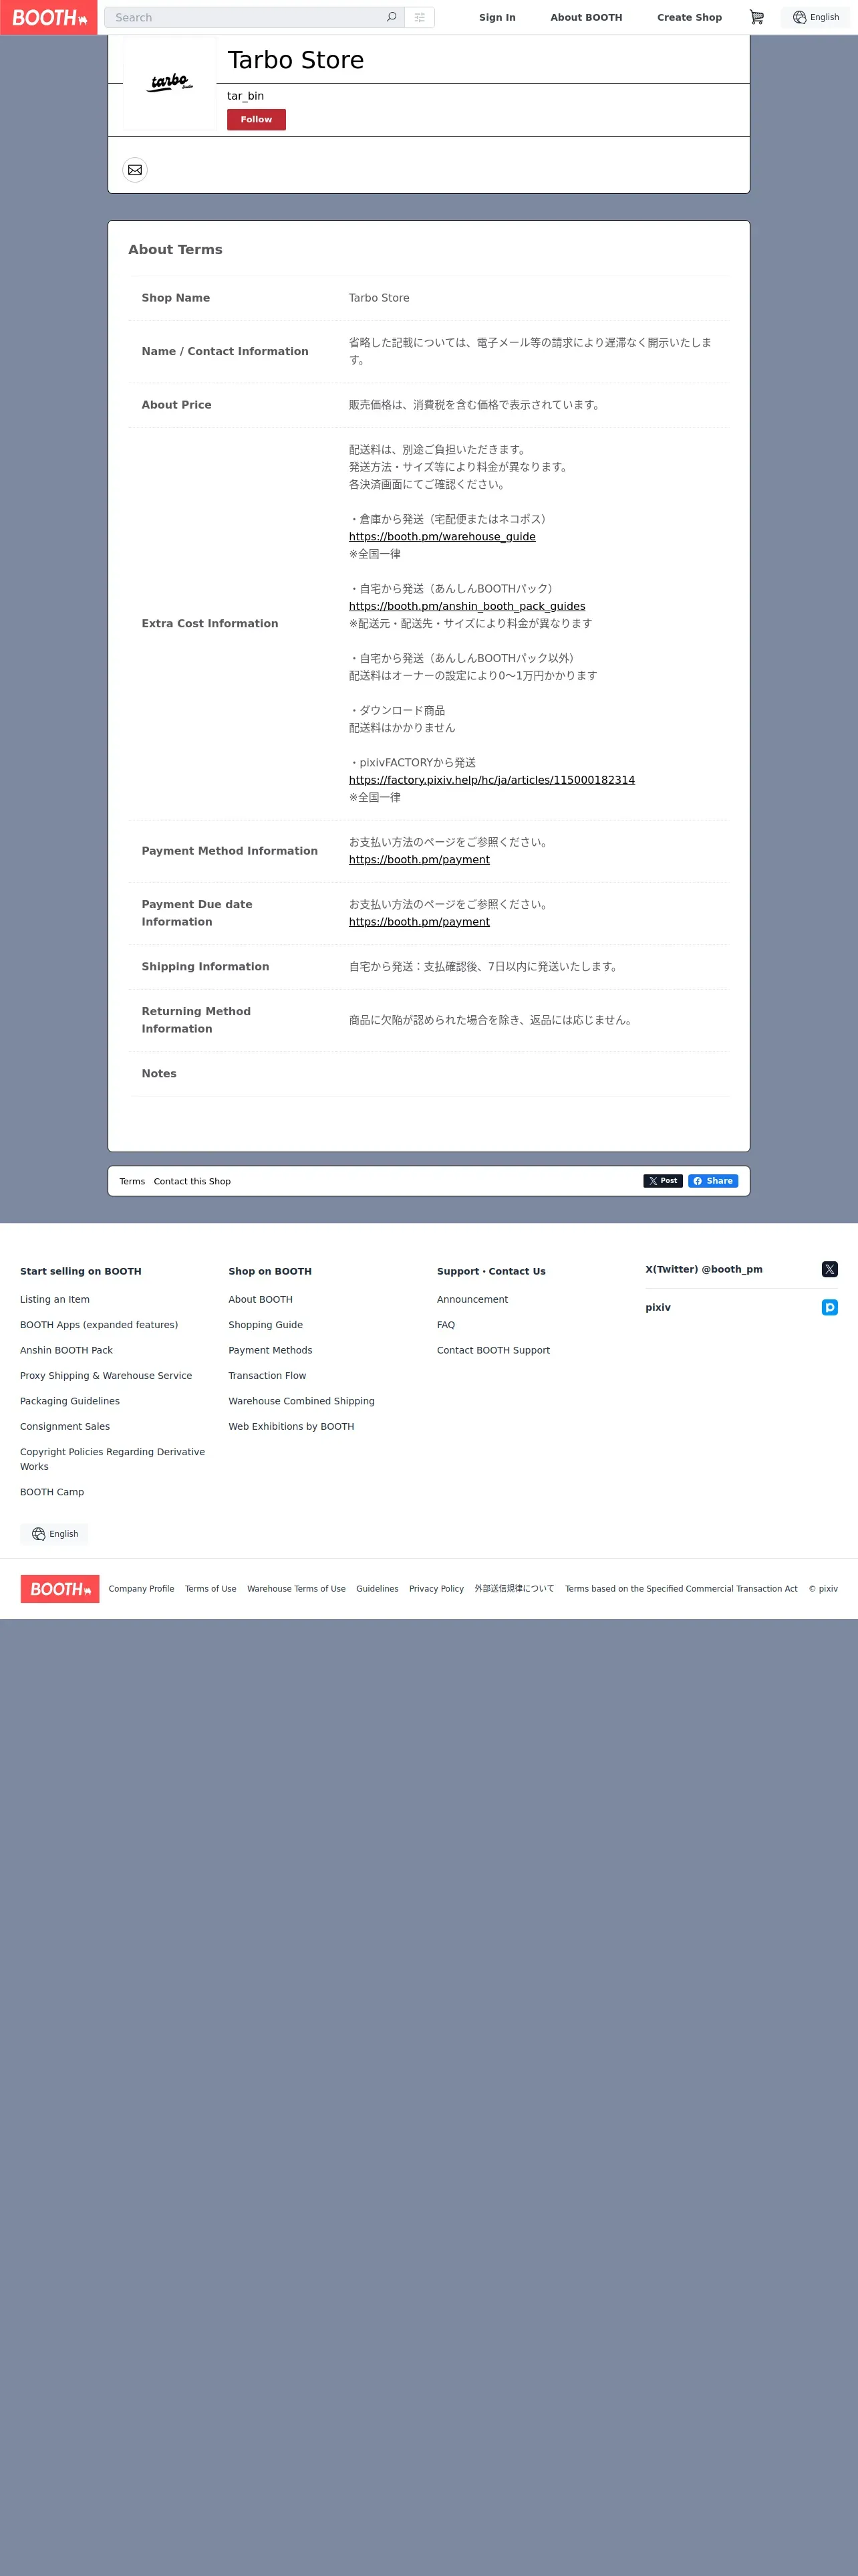Open X(Twitter) @booth_pm link
The height and width of the screenshot is (2576, 858).
click(704, 1269)
